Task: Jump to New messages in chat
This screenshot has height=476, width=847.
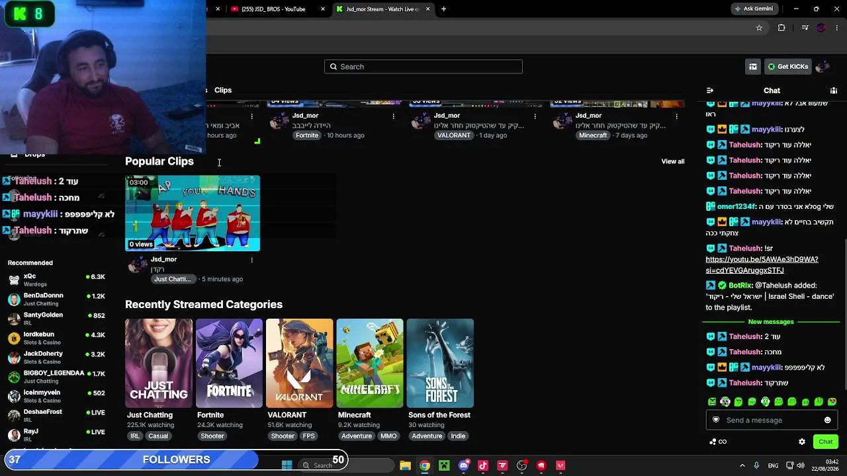Action: pyautogui.click(x=771, y=322)
